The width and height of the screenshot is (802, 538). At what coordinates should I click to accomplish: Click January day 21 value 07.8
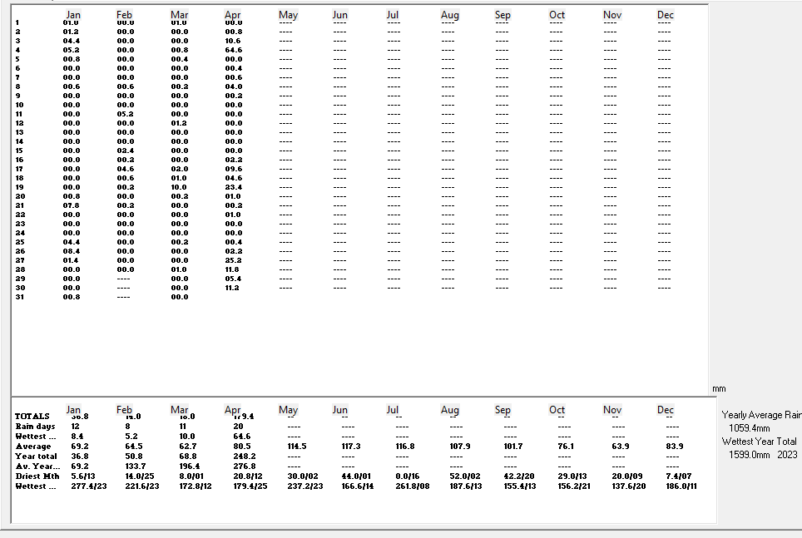click(71, 205)
